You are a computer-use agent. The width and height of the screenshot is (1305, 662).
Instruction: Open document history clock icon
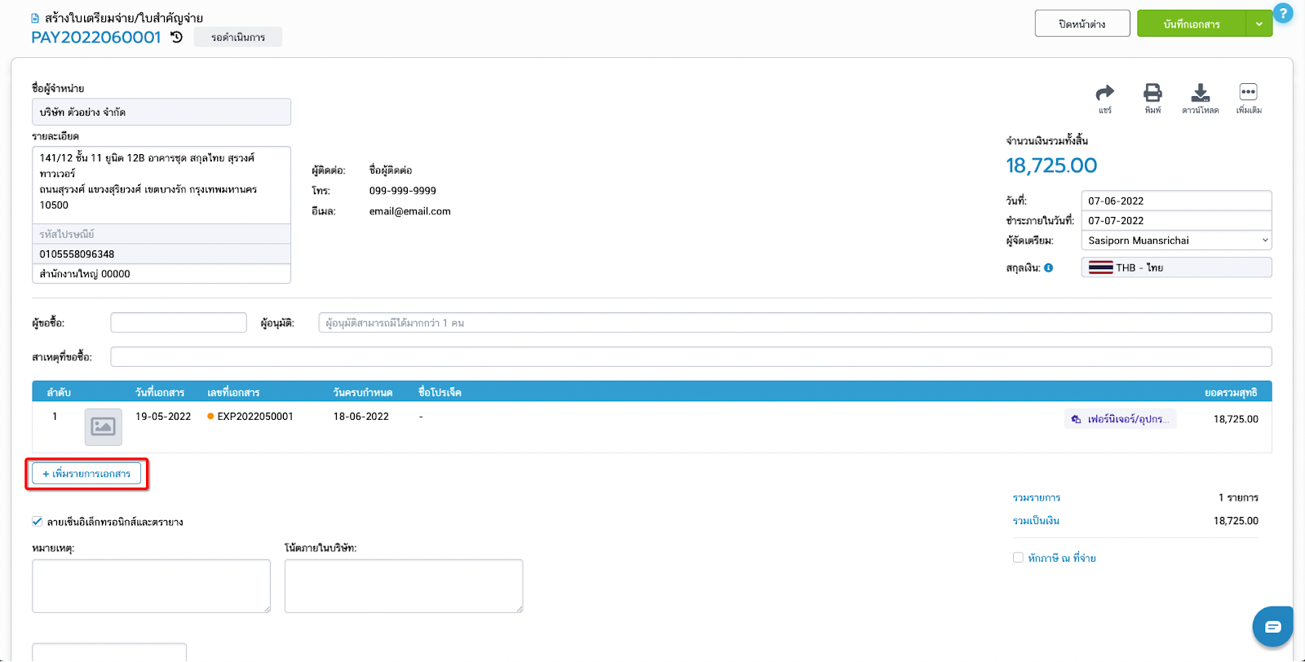click(177, 37)
